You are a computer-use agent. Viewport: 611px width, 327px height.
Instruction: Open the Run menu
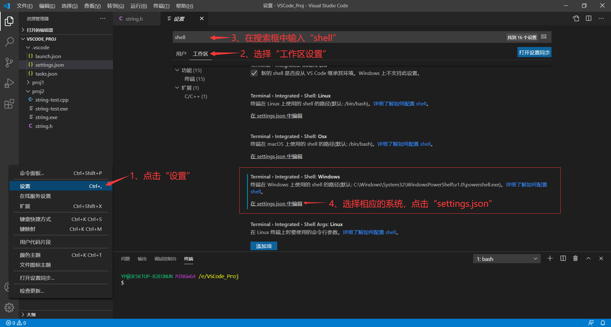139,6
